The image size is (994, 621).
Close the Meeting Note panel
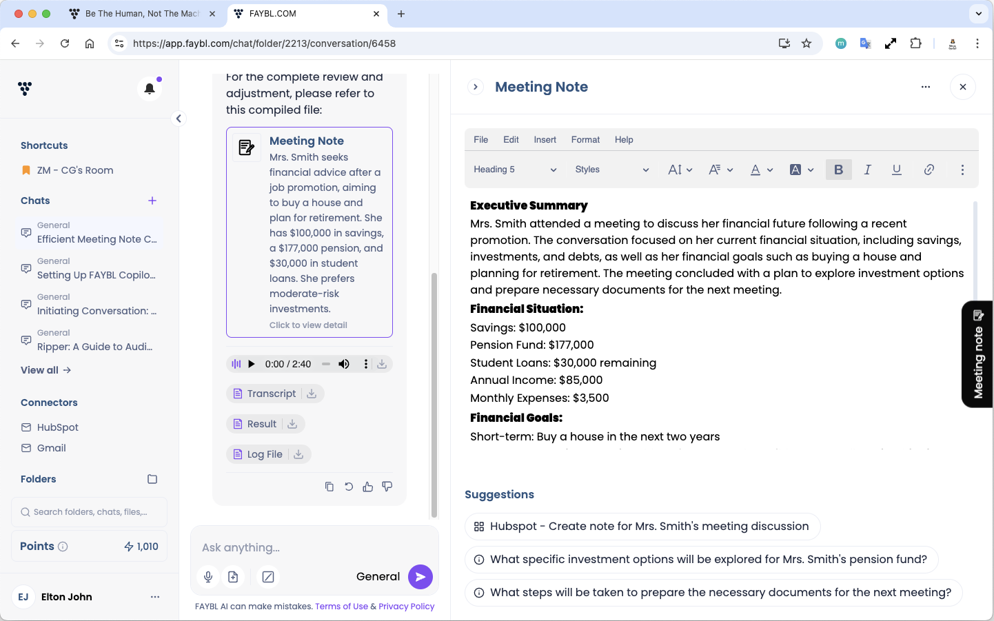963,87
